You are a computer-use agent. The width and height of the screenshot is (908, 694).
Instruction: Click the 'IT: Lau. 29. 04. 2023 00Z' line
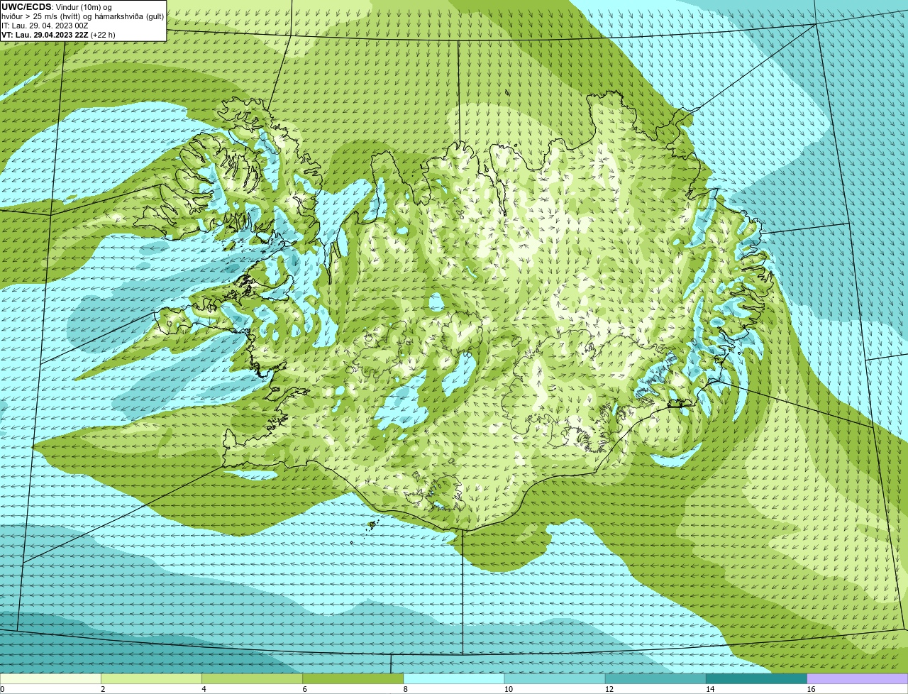45,26
